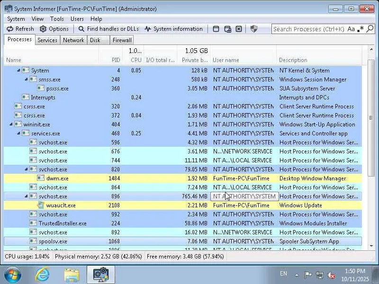The image size is (379, 284).
Task: Click the wininit.exe process icon
Action: 18,124
